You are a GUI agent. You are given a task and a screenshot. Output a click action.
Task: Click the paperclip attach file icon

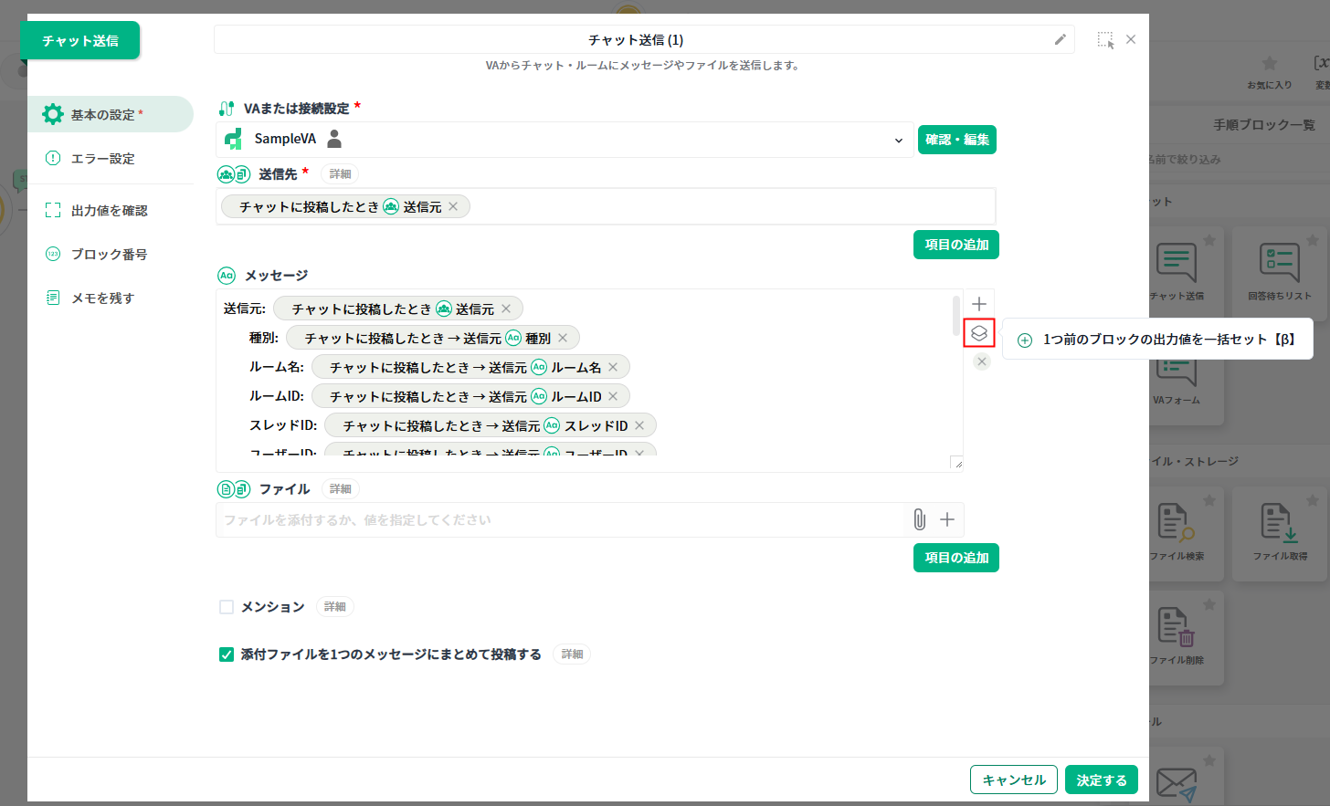(919, 519)
